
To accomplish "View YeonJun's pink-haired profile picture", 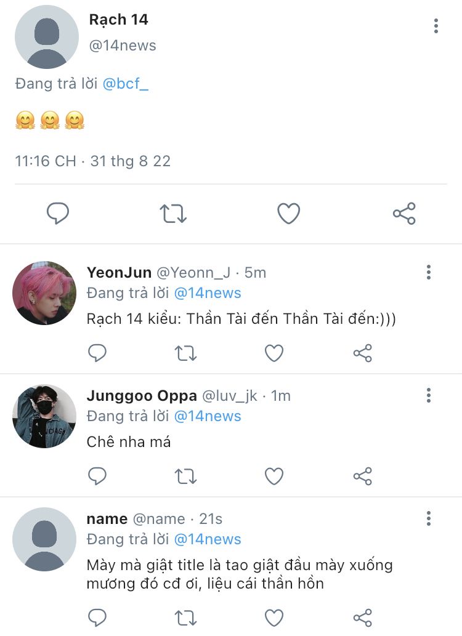I will [44, 293].
